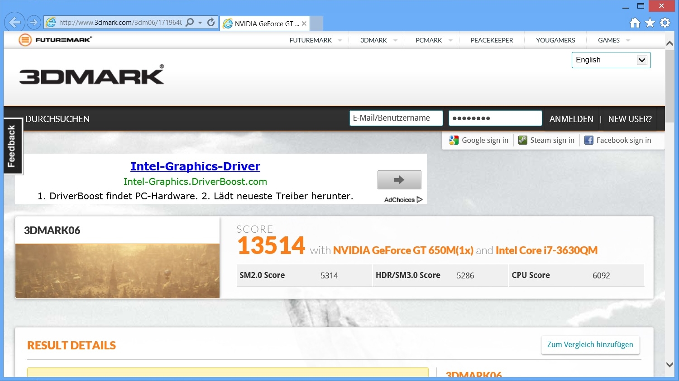Viewport: 679px width, 381px height.
Task: Expand the PCMARK menu
Action: pos(434,40)
